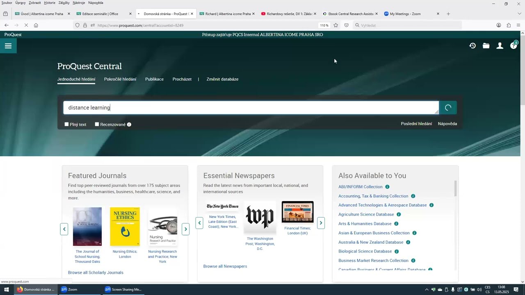
Task: Open the ProQuest hamburger menu
Action: pyautogui.click(x=8, y=46)
